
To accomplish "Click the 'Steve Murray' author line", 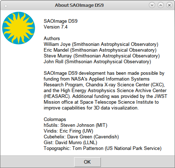I will [x=102, y=56].
